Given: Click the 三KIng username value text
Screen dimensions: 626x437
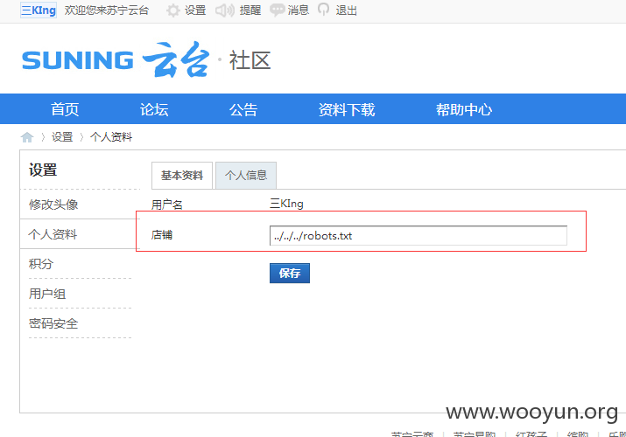Looking at the screenshot, I should [x=286, y=204].
